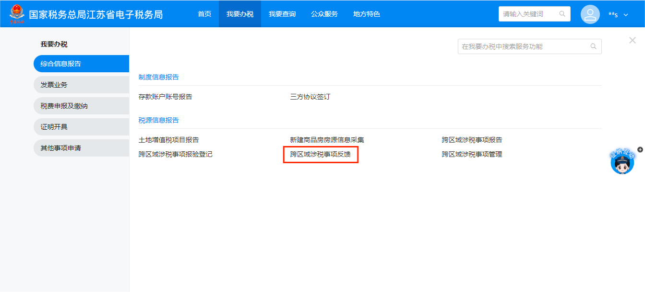Select 税费申报及缴纳 in the sidebar
Image resolution: width=645 pixels, height=292 pixels.
click(64, 106)
